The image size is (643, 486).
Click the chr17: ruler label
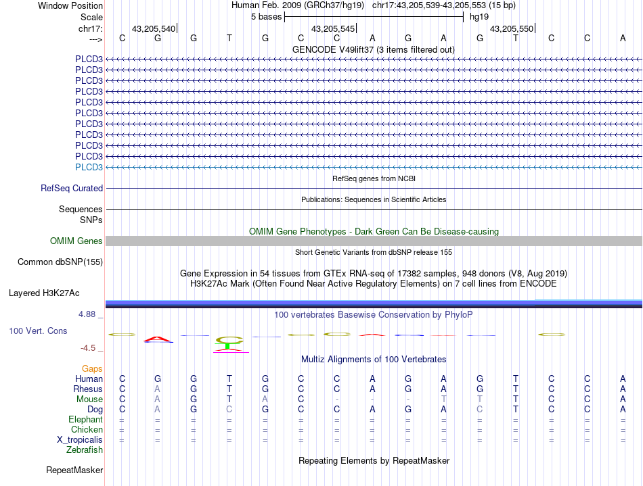90,28
